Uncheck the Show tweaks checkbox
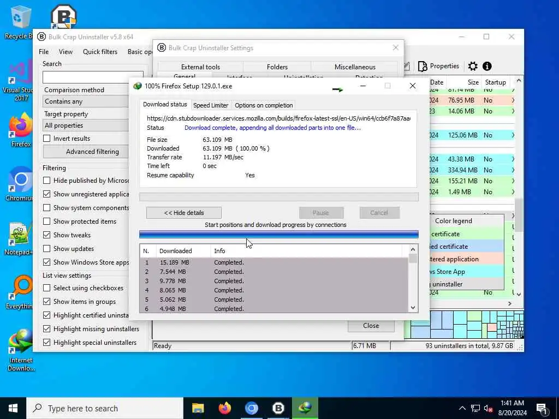559x419 pixels. pos(47,235)
